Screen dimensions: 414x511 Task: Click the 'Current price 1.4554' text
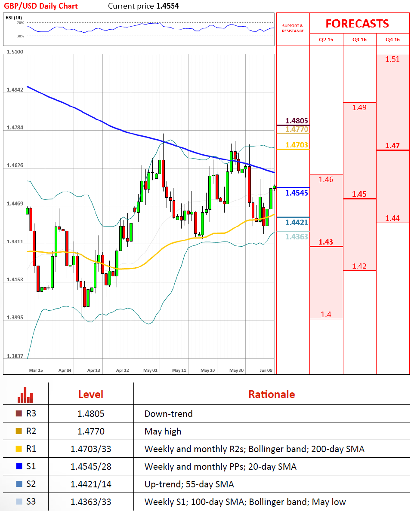click(144, 6)
